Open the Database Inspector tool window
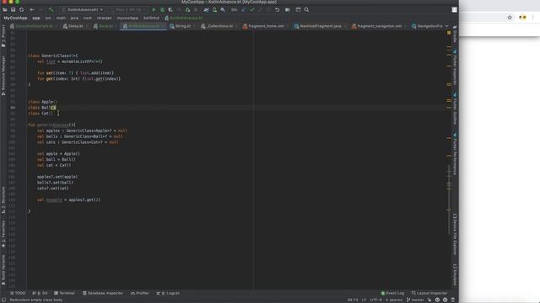The image size is (540, 303). click(103, 293)
